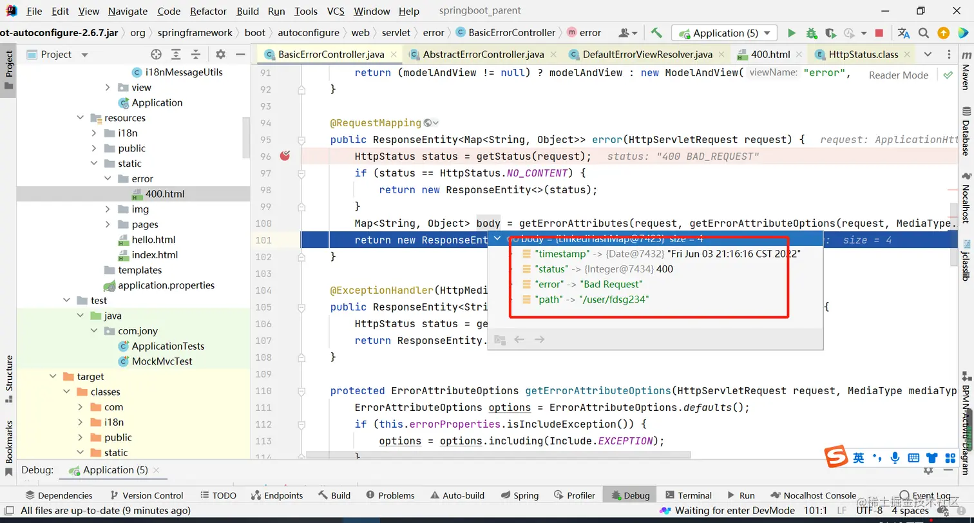This screenshot has height=523, width=974.
Task: Navigate forward in the debugger popup
Action: pos(540,339)
